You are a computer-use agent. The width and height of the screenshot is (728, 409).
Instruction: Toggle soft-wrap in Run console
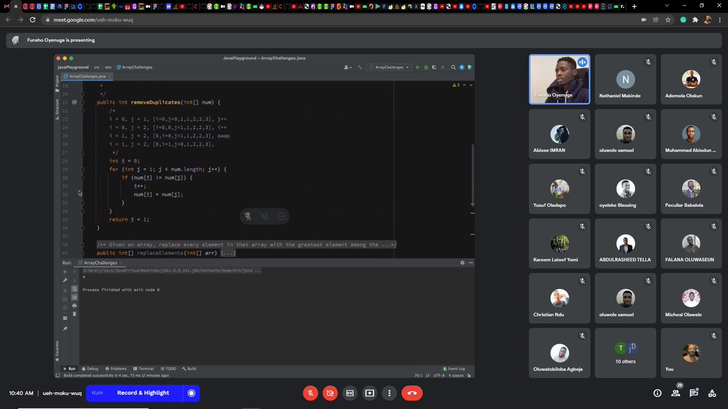75,289
